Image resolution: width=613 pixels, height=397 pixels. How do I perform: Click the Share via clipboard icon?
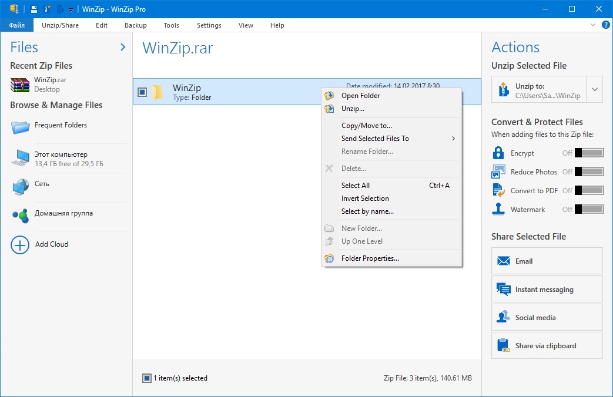(x=503, y=346)
